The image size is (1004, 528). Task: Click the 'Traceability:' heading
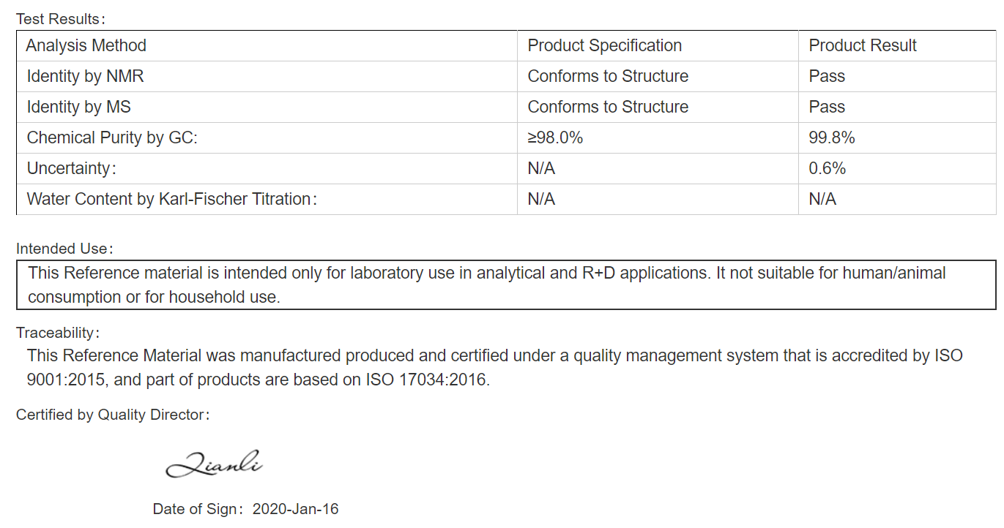pyautogui.click(x=58, y=333)
